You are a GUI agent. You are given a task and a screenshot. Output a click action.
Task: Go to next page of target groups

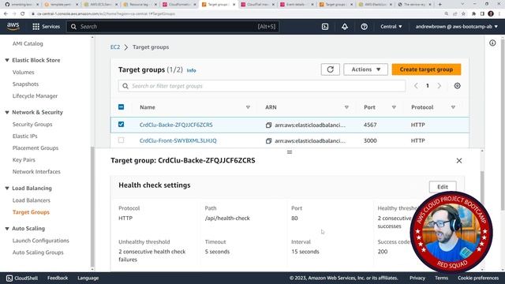[440, 86]
